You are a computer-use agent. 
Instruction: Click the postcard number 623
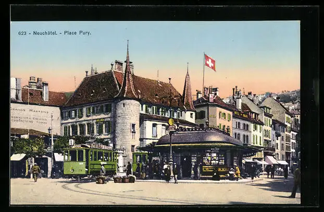coord(22,33)
